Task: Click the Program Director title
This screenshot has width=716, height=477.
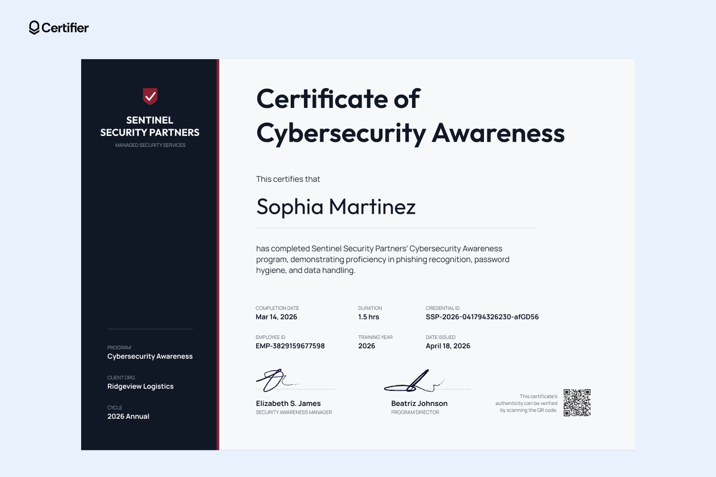Action: pyautogui.click(x=415, y=413)
